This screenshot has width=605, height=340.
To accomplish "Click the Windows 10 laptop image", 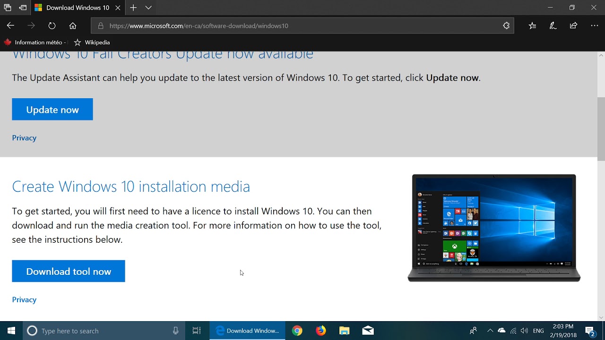I will (x=494, y=228).
